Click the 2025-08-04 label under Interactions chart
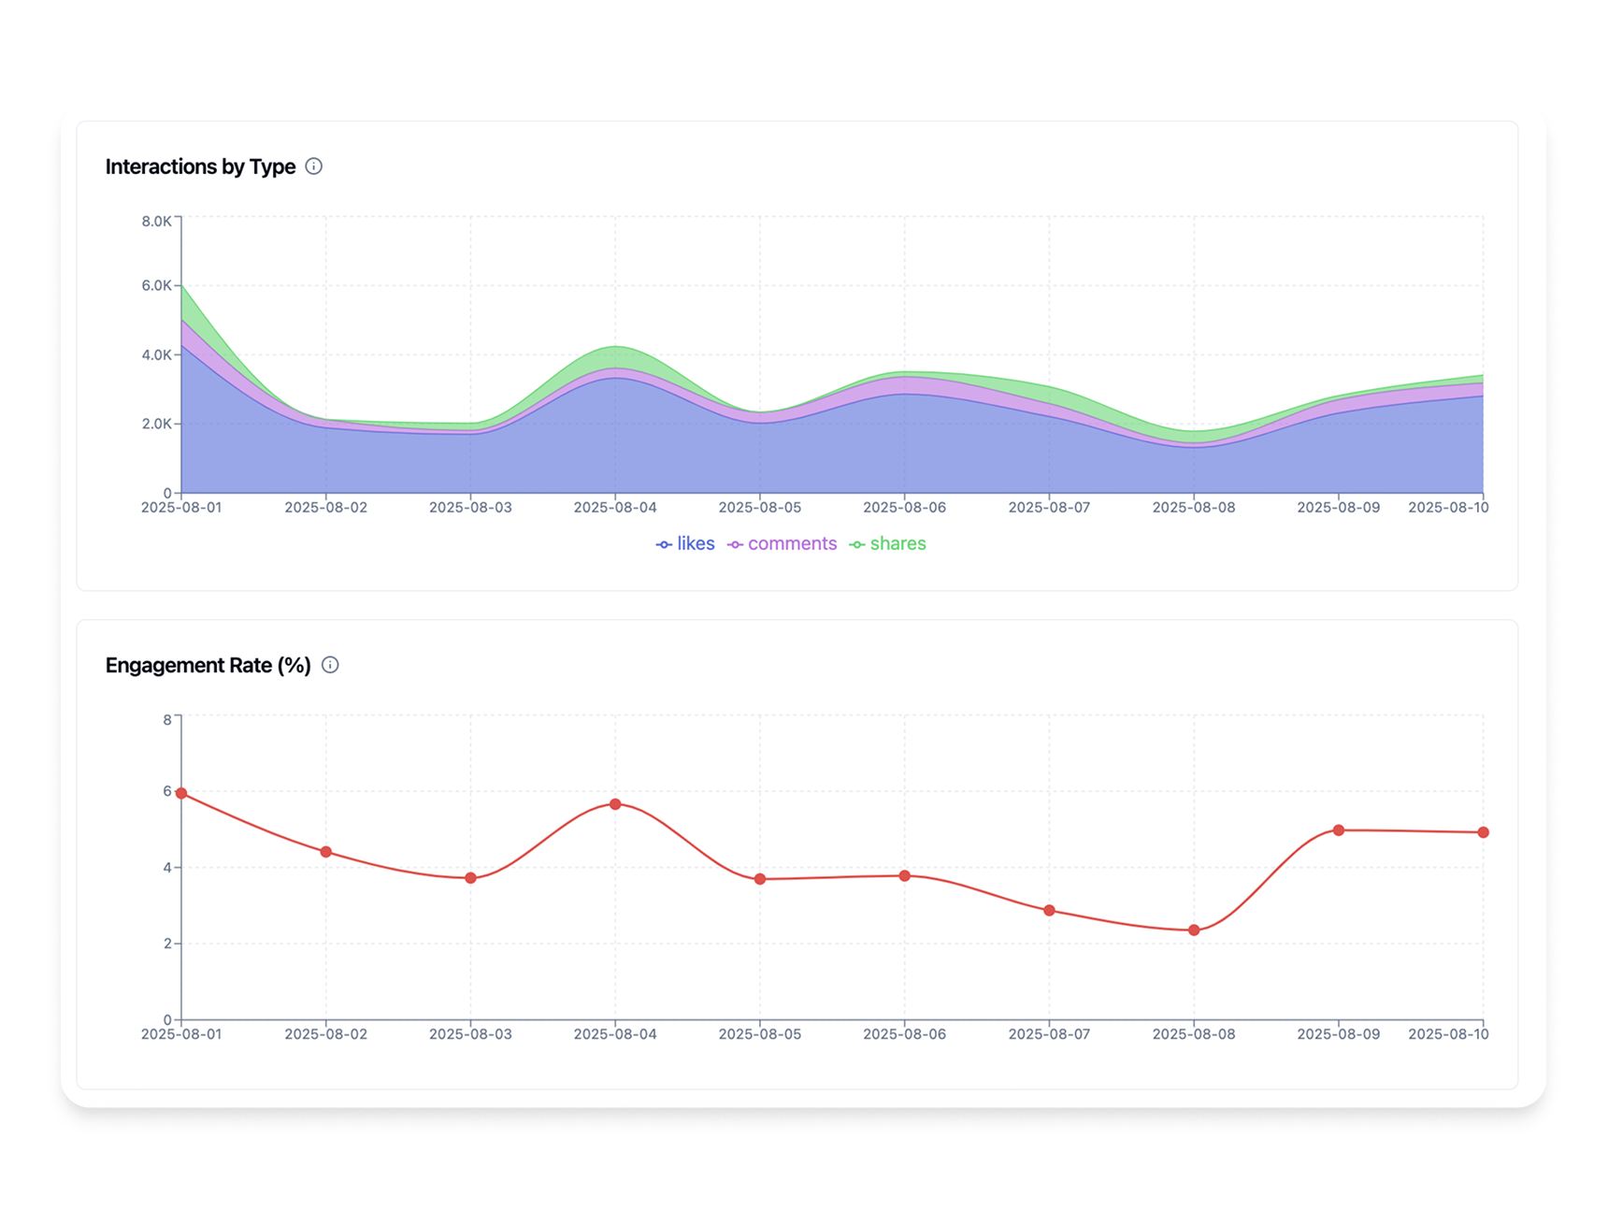 coord(615,508)
